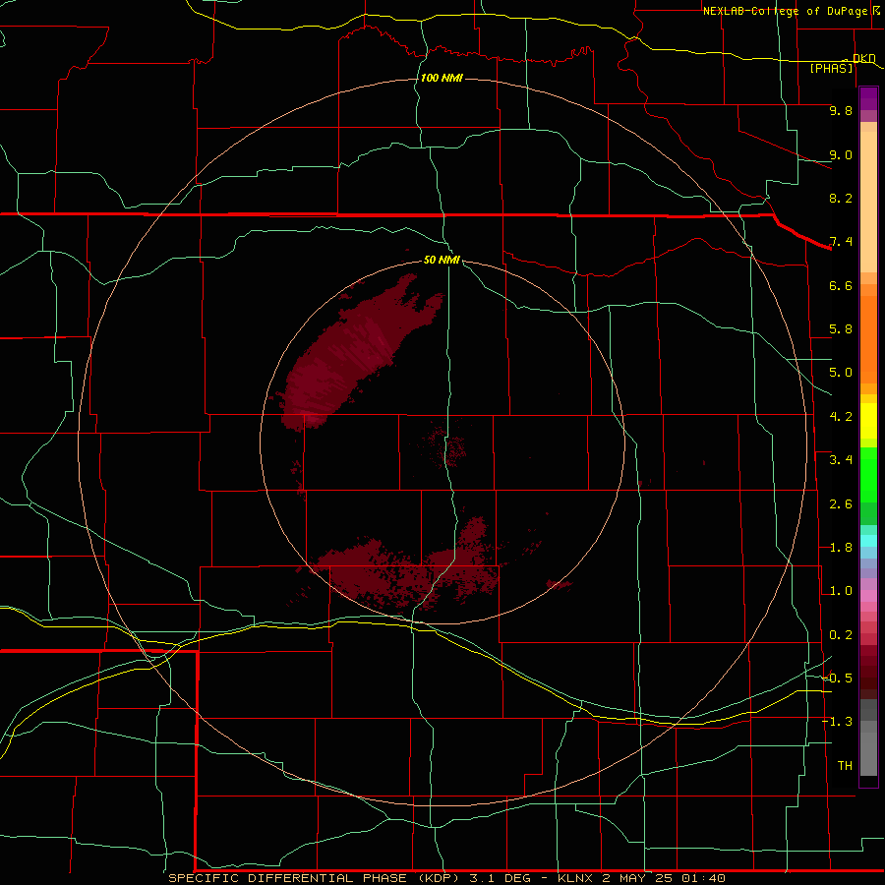Click the small scattered echo at radar center
Screen dimensions: 885x885
point(445,443)
